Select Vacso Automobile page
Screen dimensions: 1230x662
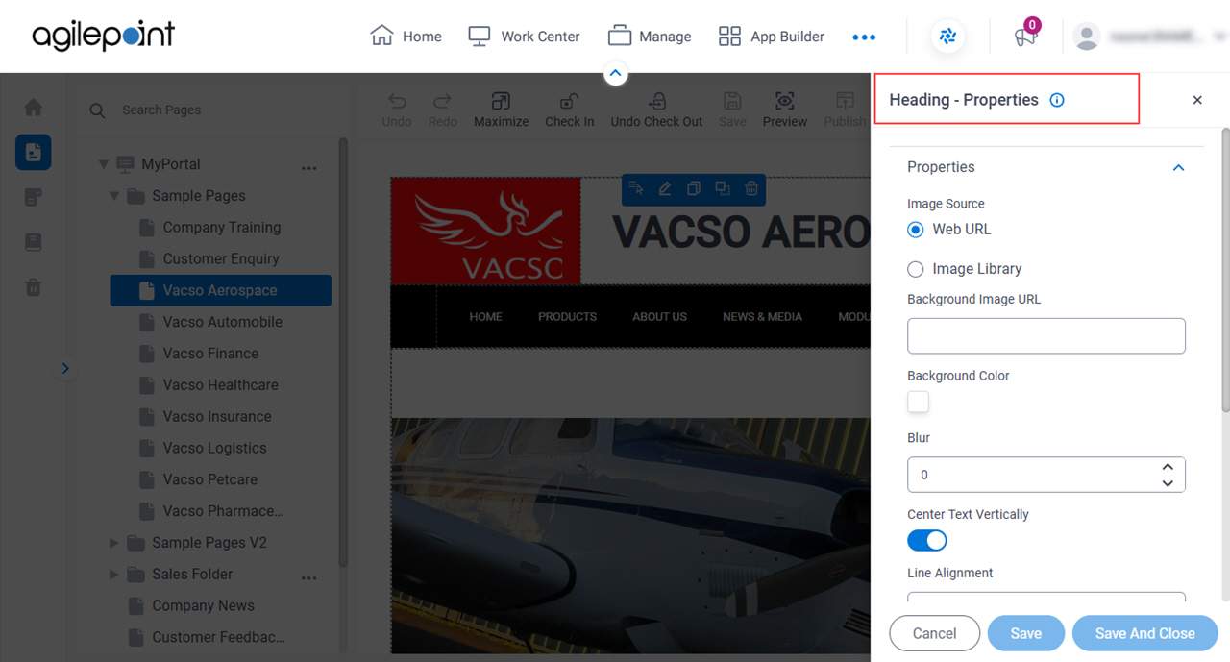(223, 322)
